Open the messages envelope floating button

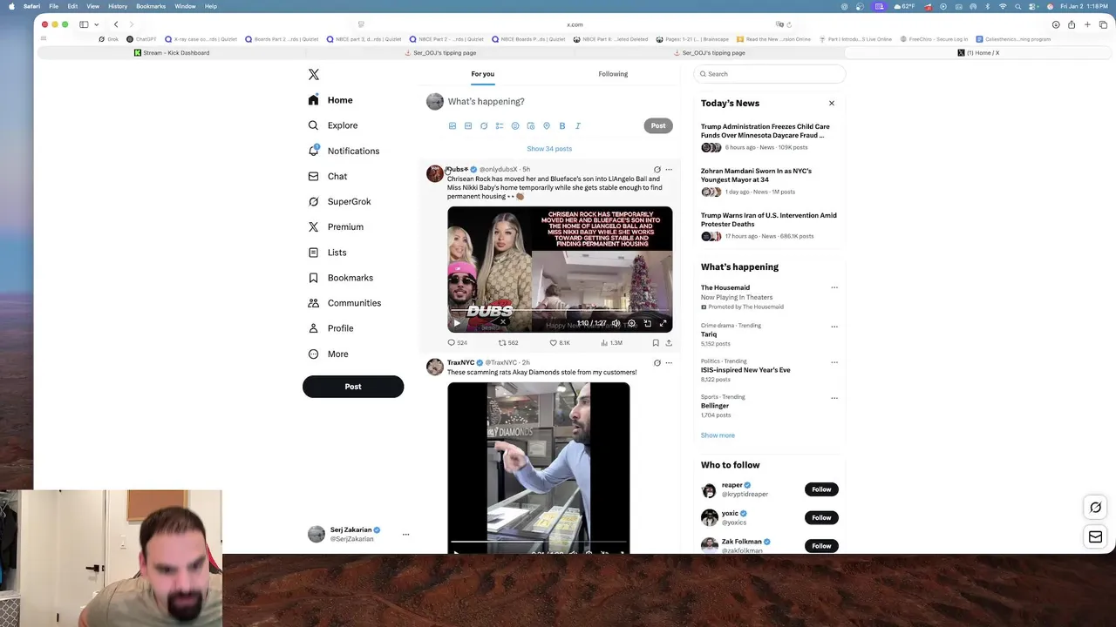(1096, 536)
